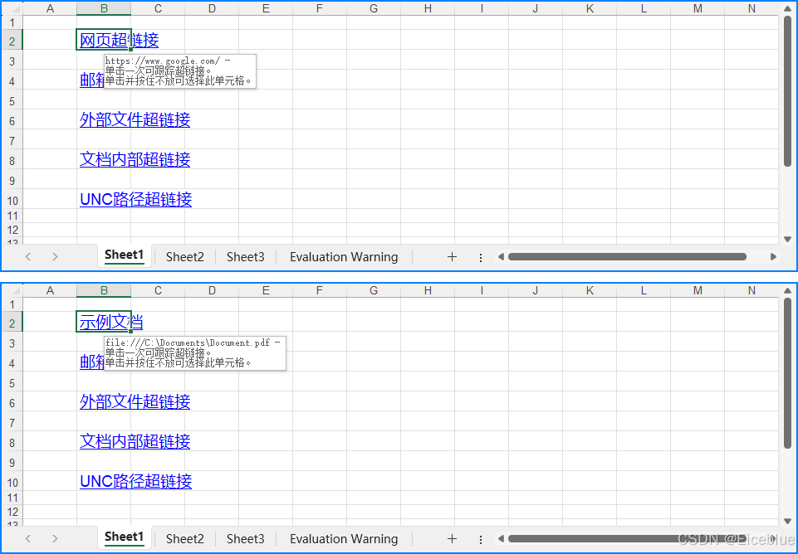798x554 pixels.
Task: Select row 1 header in lower sheet
Action: pyautogui.click(x=12, y=304)
